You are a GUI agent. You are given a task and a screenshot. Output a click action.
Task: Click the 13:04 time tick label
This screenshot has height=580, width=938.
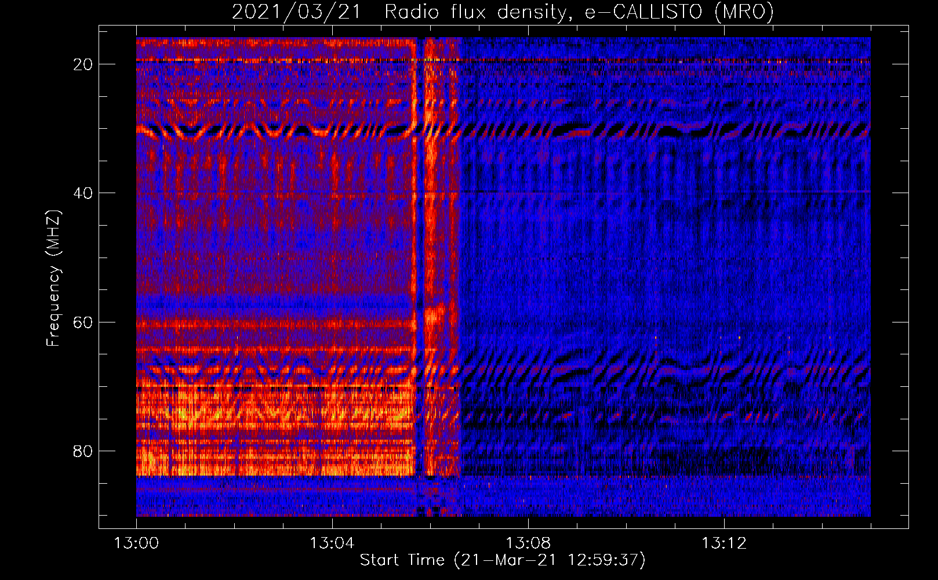332,543
